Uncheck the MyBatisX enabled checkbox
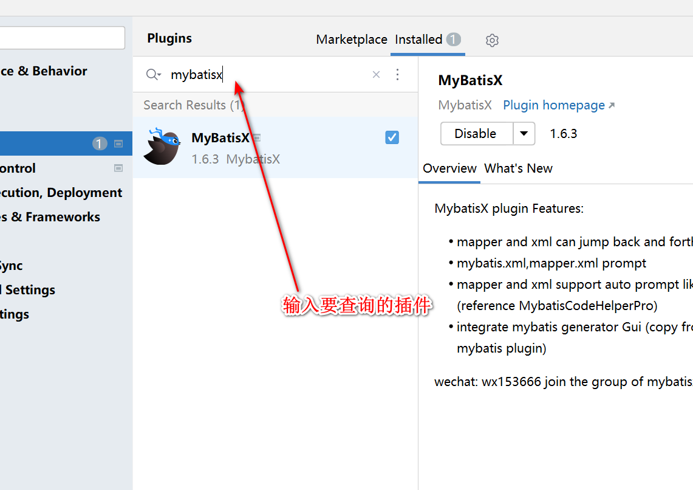The width and height of the screenshot is (693, 490). (x=392, y=137)
